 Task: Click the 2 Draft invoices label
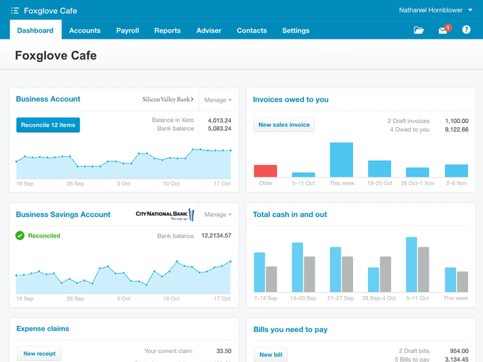[x=408, y=121]
